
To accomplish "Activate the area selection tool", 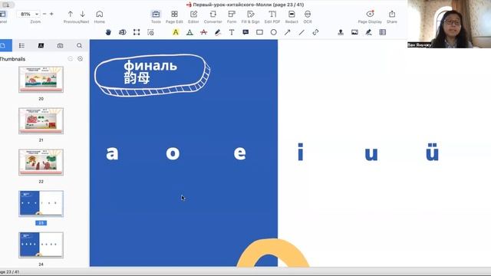I will [x=137, y=32].
